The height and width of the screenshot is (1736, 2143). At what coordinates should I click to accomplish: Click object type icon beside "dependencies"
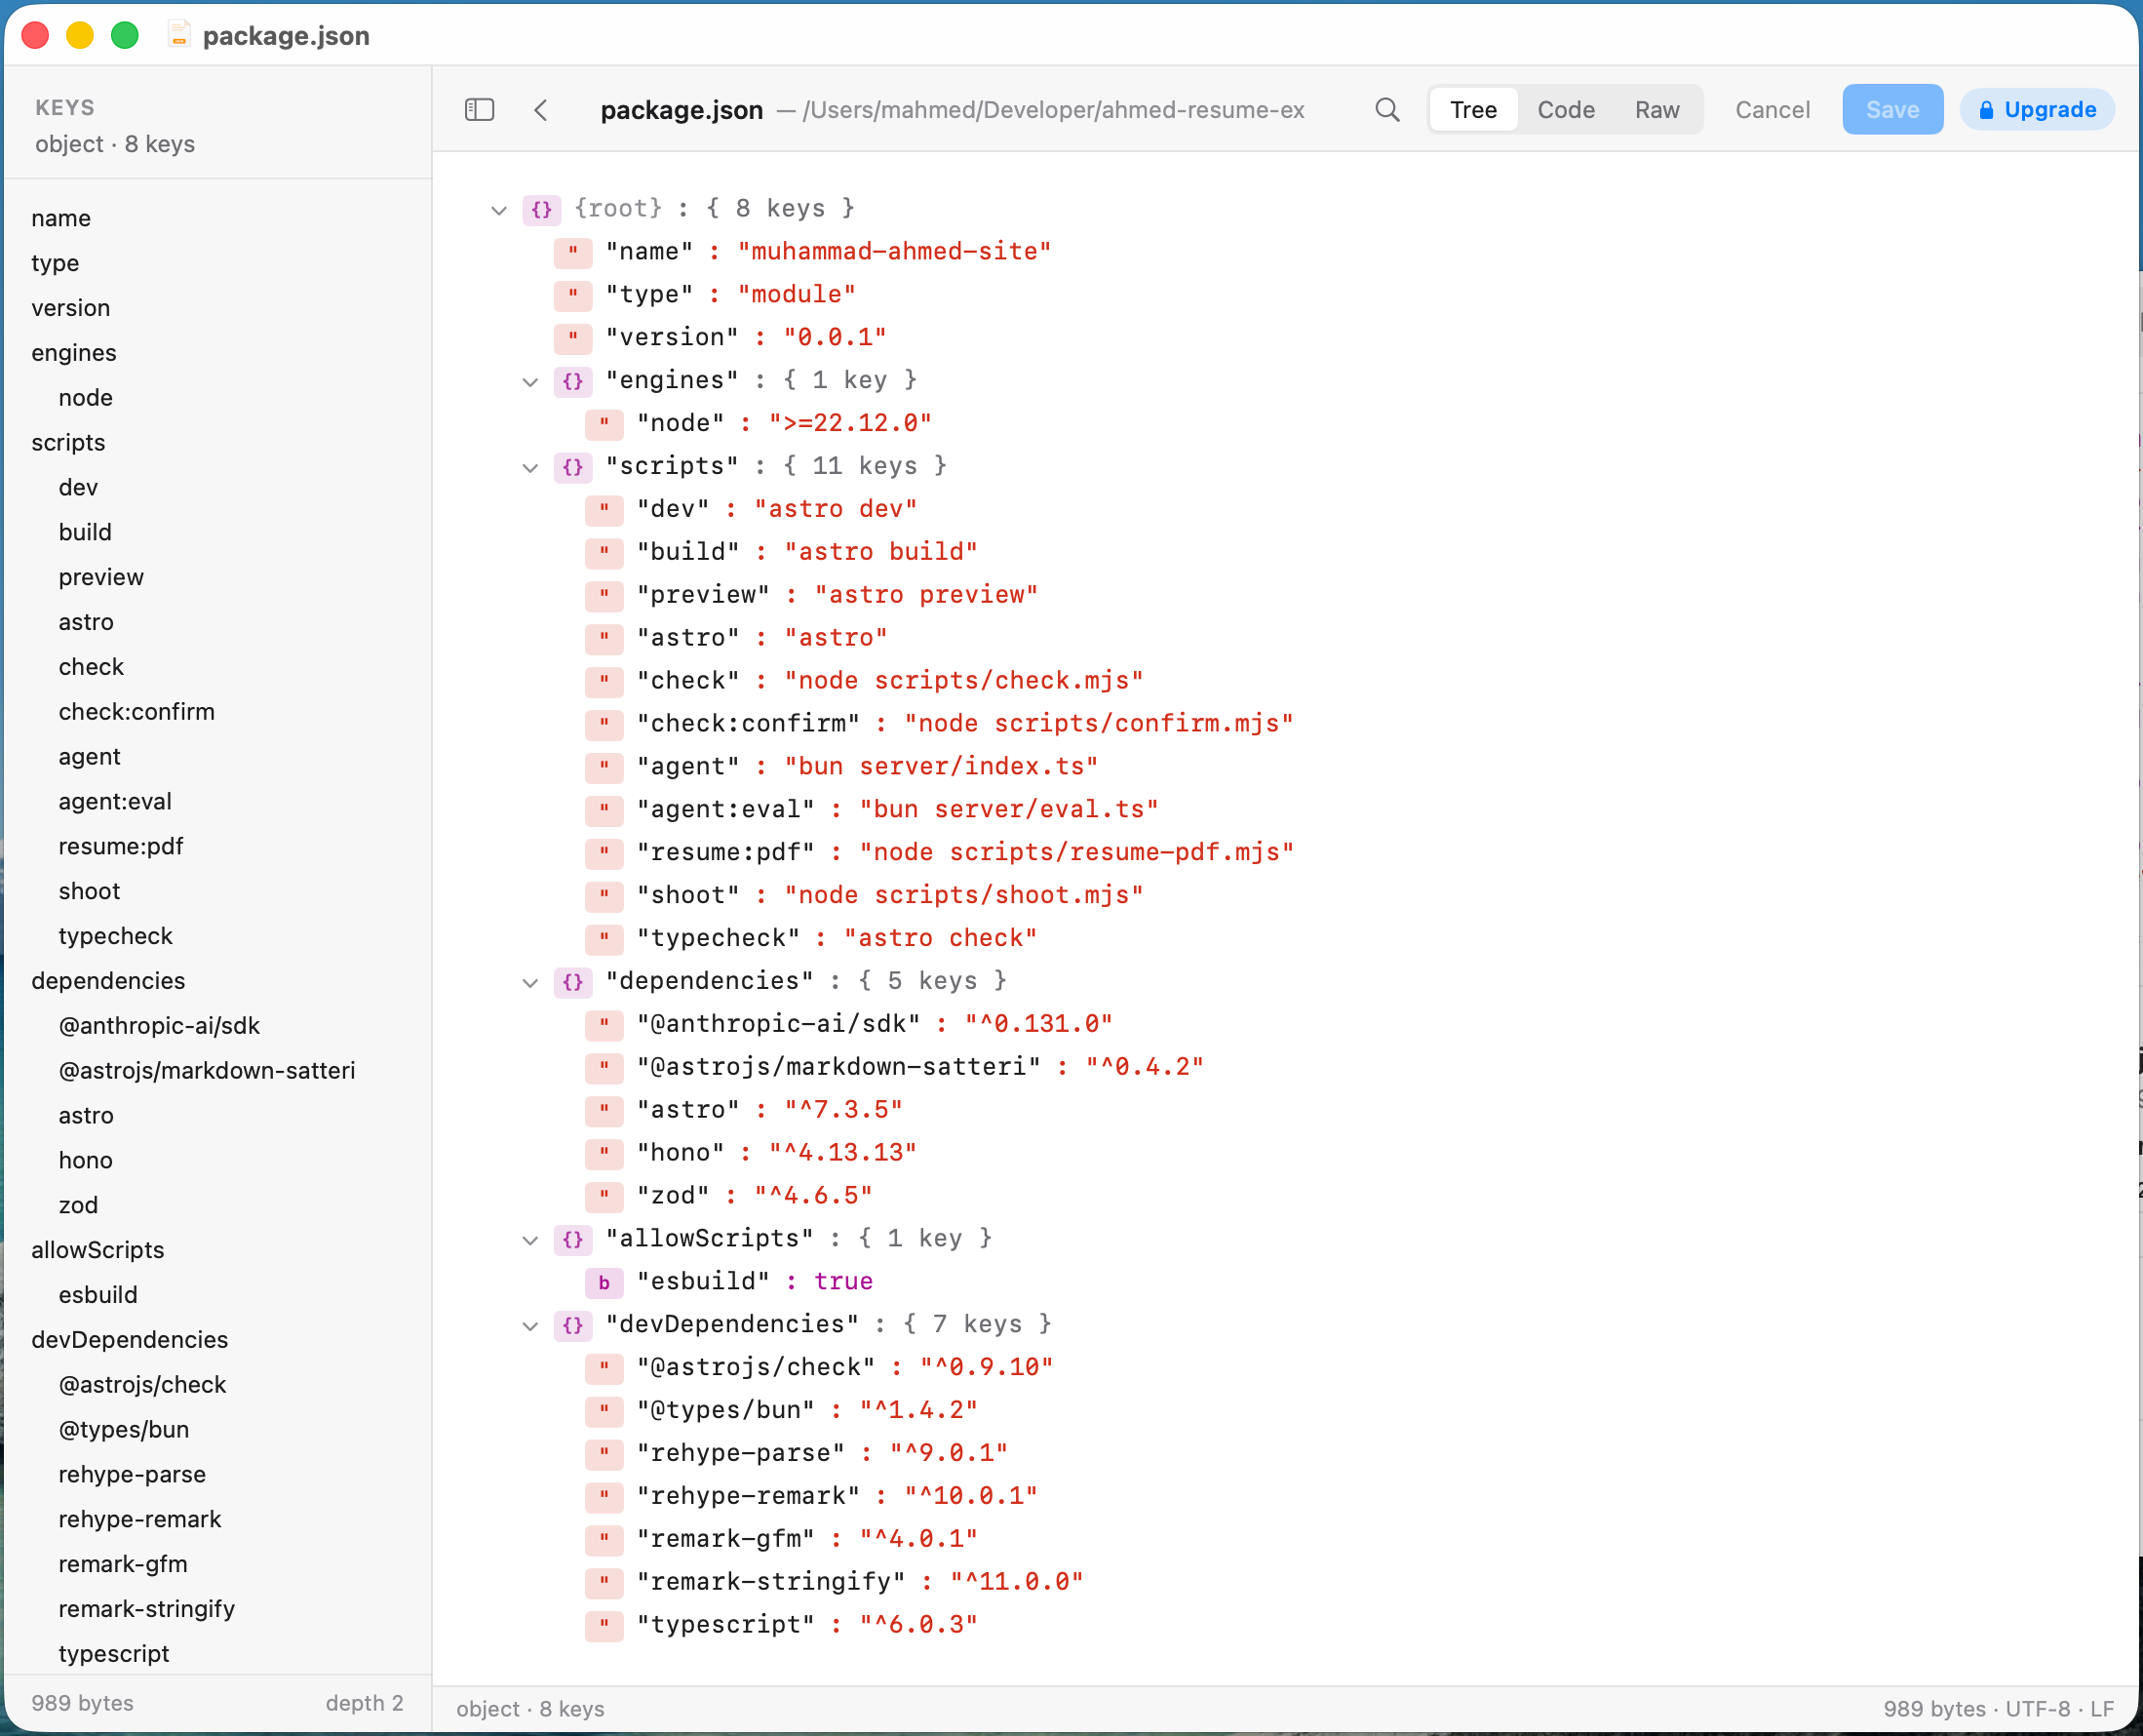572,982
